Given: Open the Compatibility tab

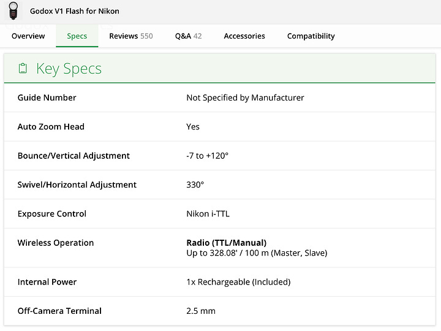Looking at the screenshot, I should pos(311,36).
